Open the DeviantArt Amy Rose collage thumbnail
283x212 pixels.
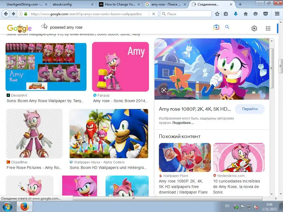[46, 67]
